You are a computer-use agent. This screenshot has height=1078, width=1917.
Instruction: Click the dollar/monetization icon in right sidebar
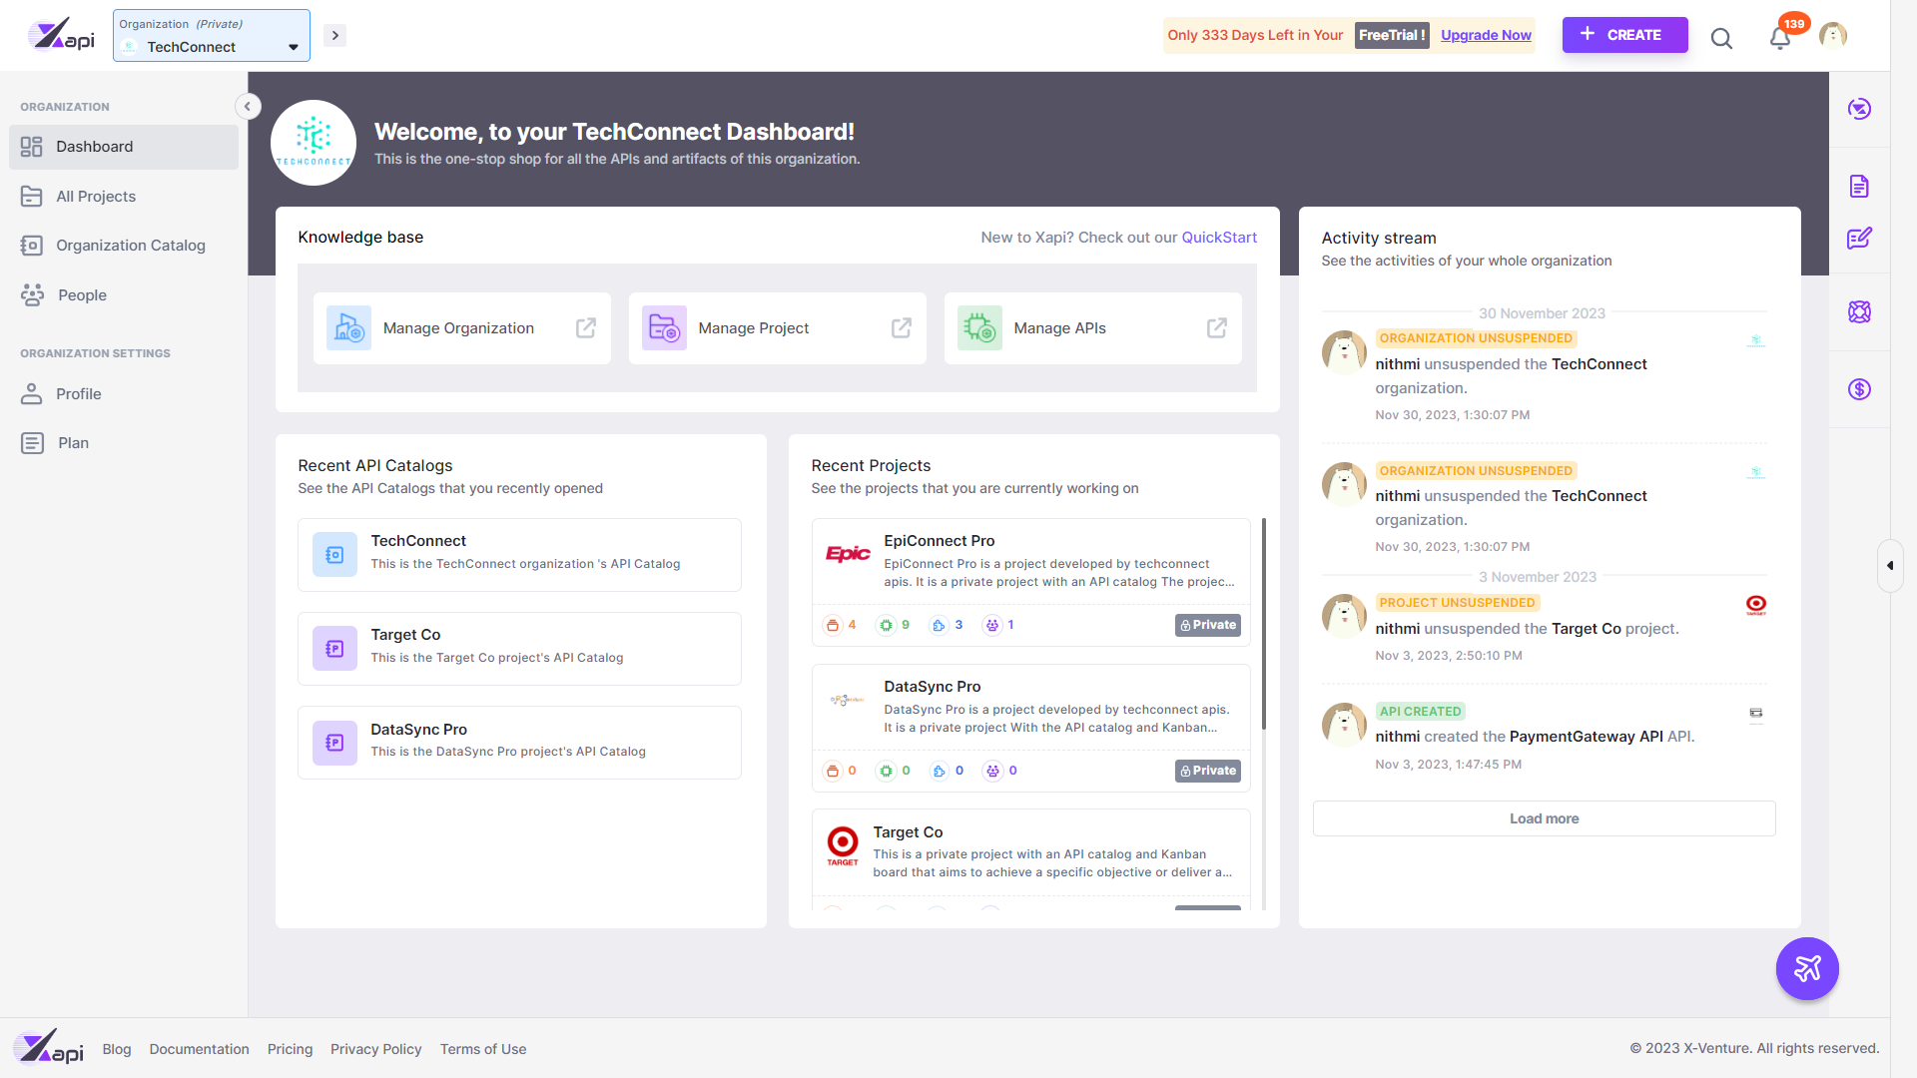(x=1860, y=388)
